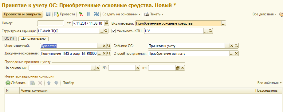
Task: Click the Председатель column header
Action: (x=268, y=90)
